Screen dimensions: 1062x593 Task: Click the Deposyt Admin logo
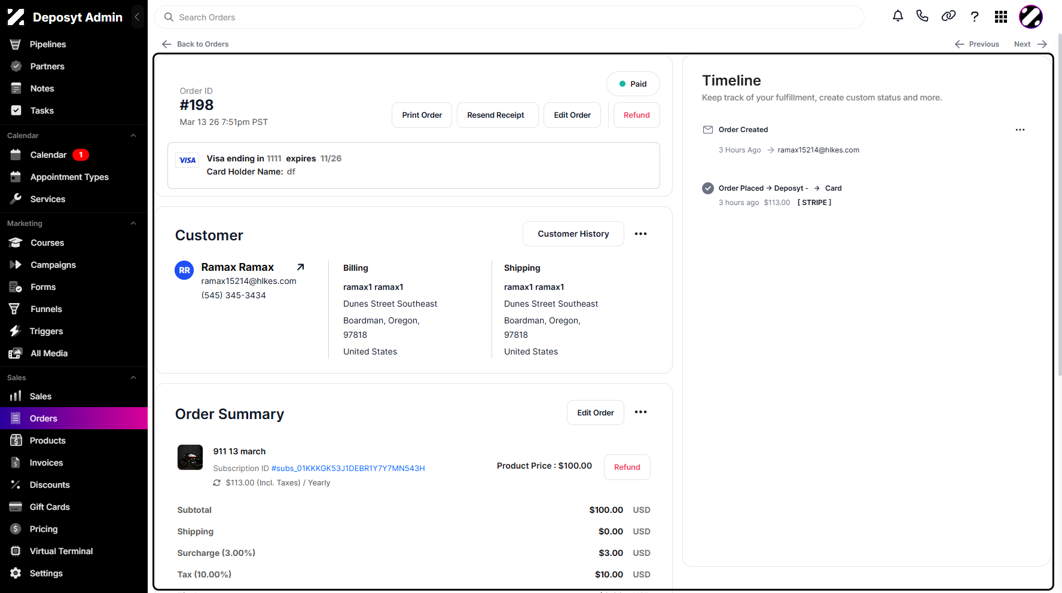16,17
